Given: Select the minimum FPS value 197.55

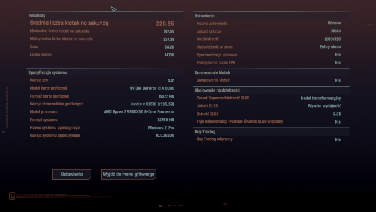Looking at the screenshot, I should tap(169, 32).
